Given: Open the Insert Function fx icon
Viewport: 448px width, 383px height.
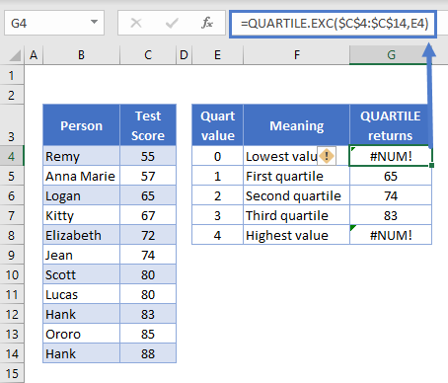Looking at the screenshot, I should 207,23.
